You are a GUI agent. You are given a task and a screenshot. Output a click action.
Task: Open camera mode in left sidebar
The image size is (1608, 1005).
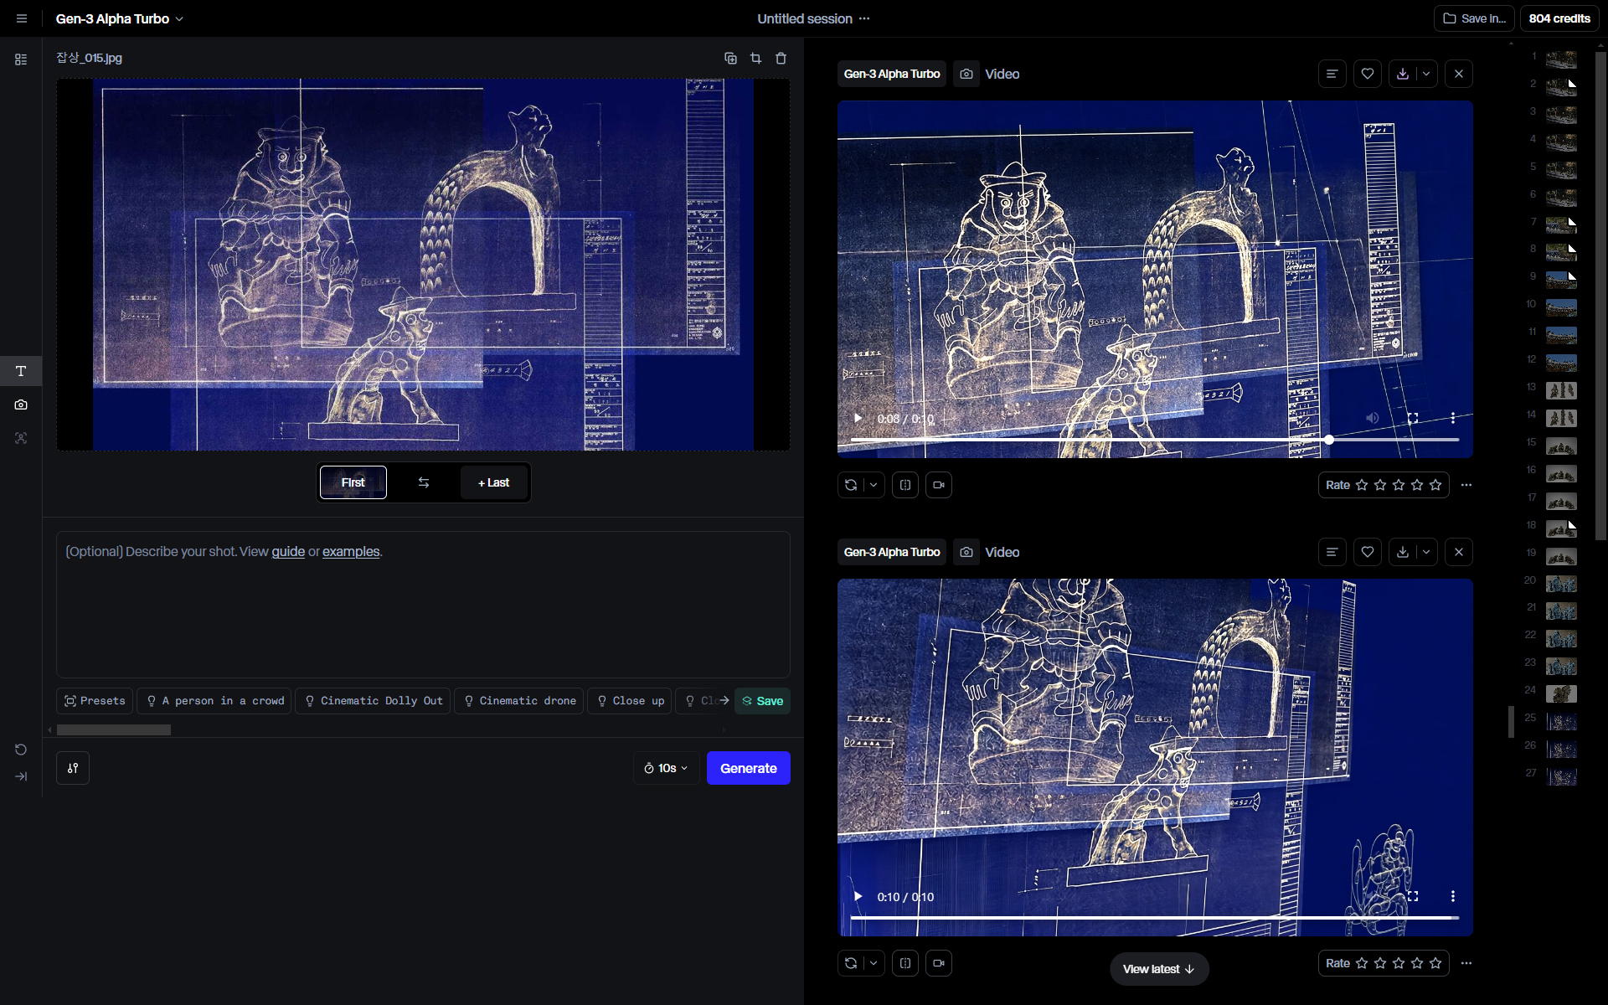coord(21,405)
